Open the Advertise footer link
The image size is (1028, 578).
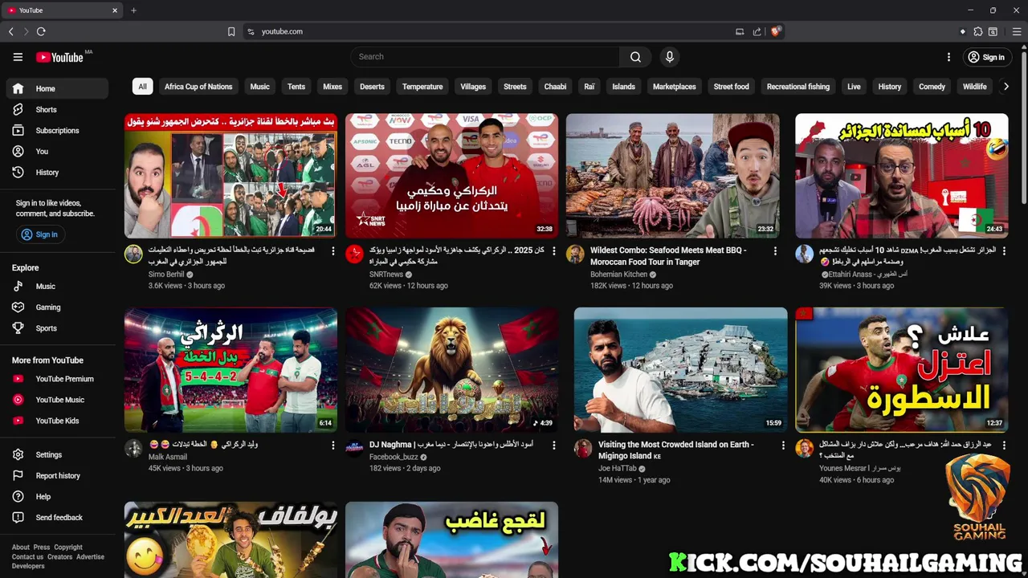[90, 557]
